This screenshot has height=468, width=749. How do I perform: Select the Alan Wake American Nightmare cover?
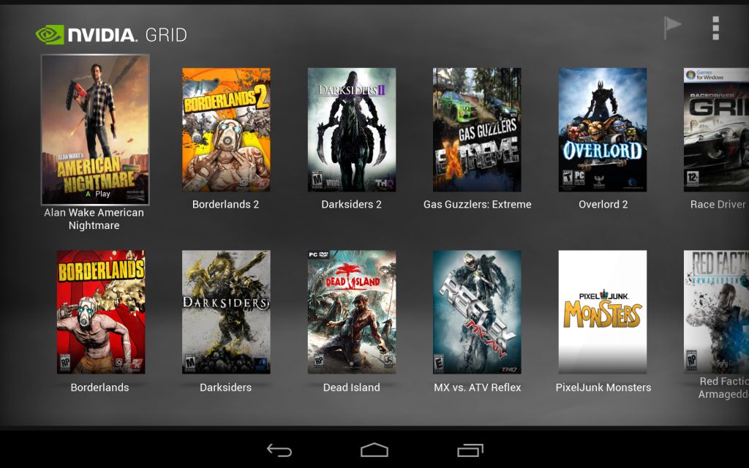pos(95,129)
